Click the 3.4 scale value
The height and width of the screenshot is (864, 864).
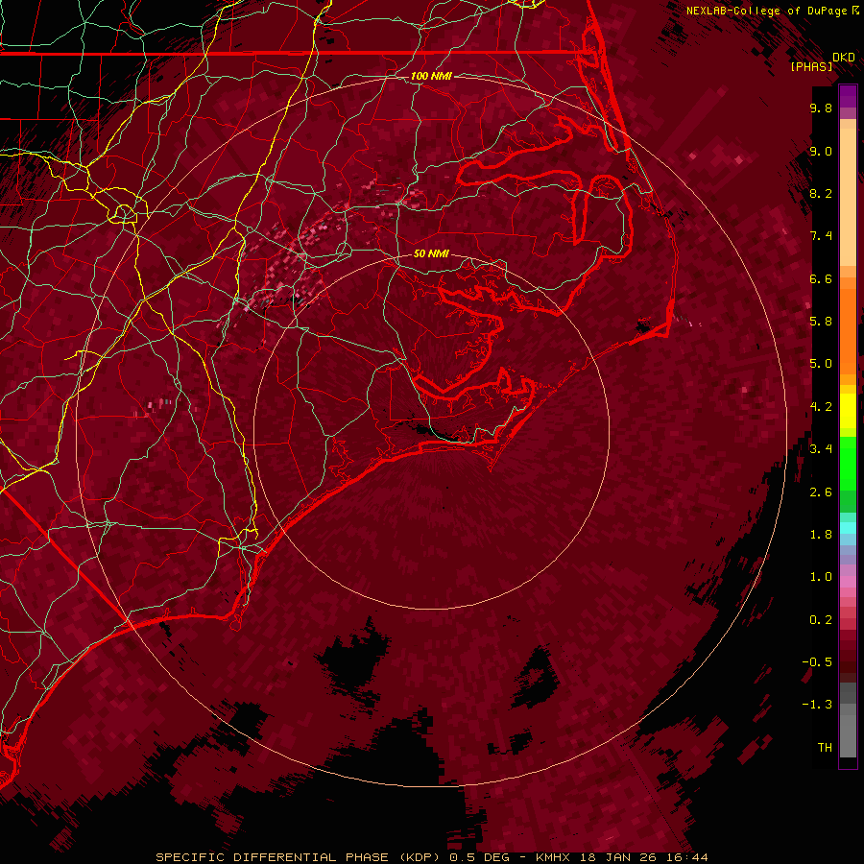(821, 449)
